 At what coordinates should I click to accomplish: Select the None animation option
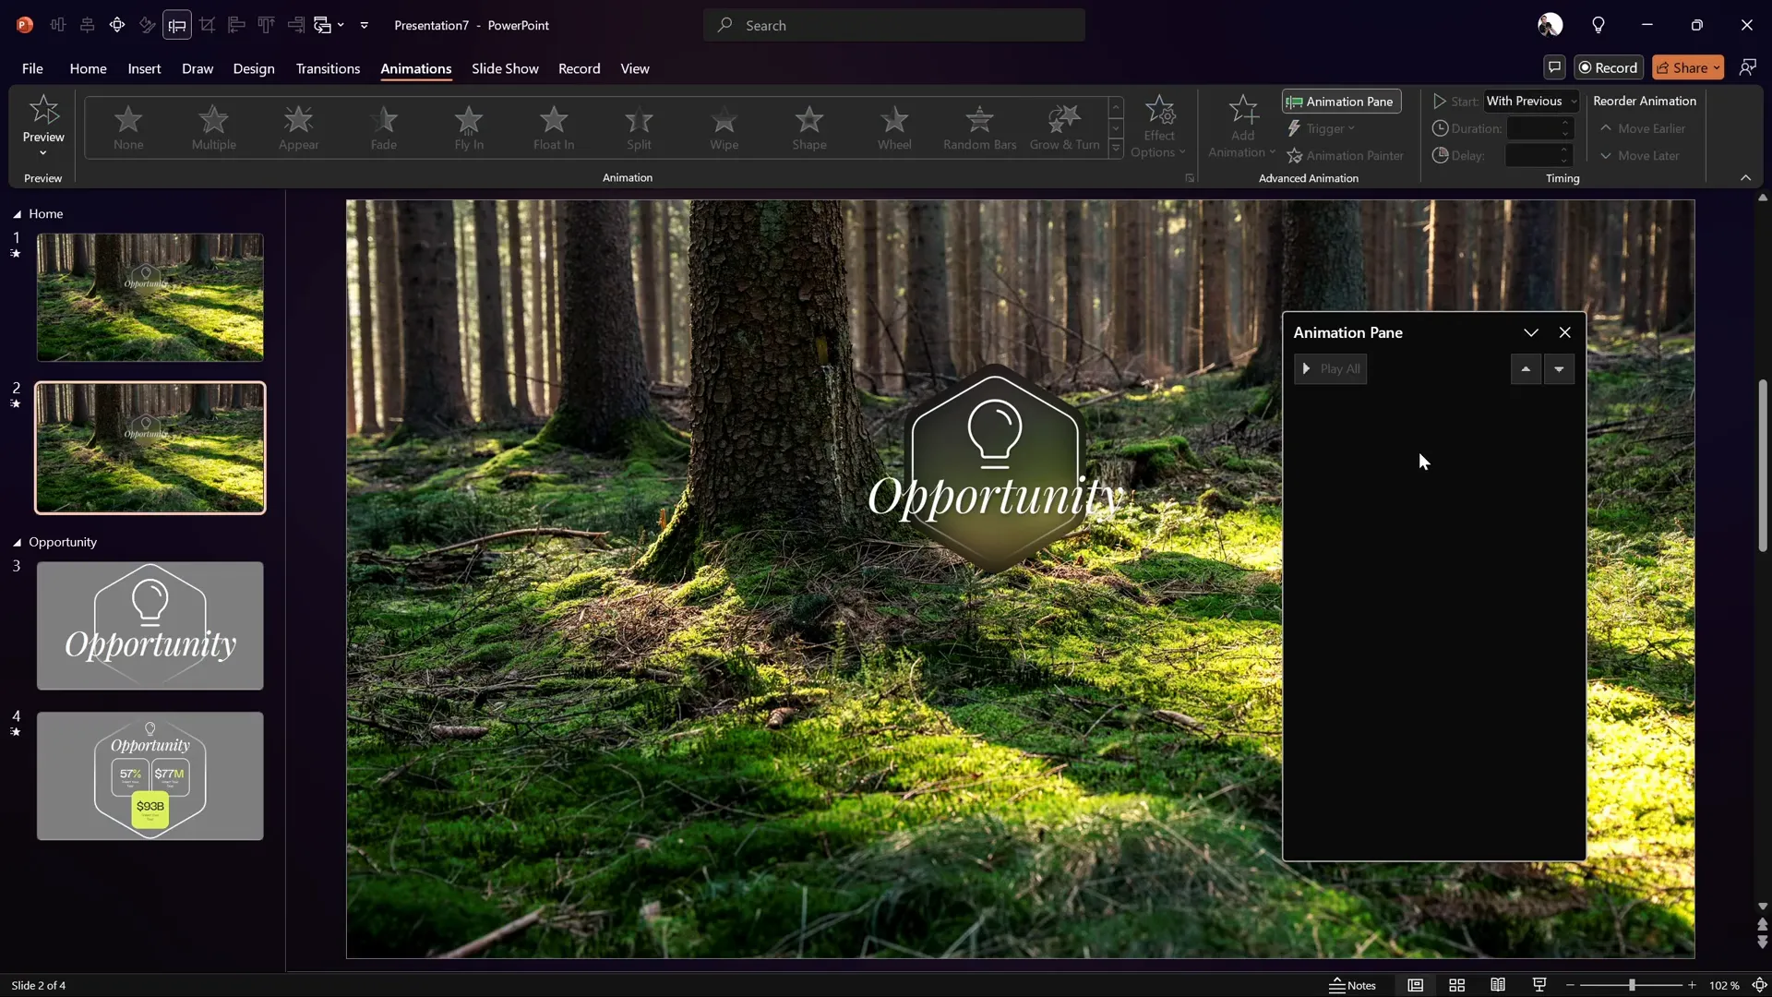pos(128,127)
